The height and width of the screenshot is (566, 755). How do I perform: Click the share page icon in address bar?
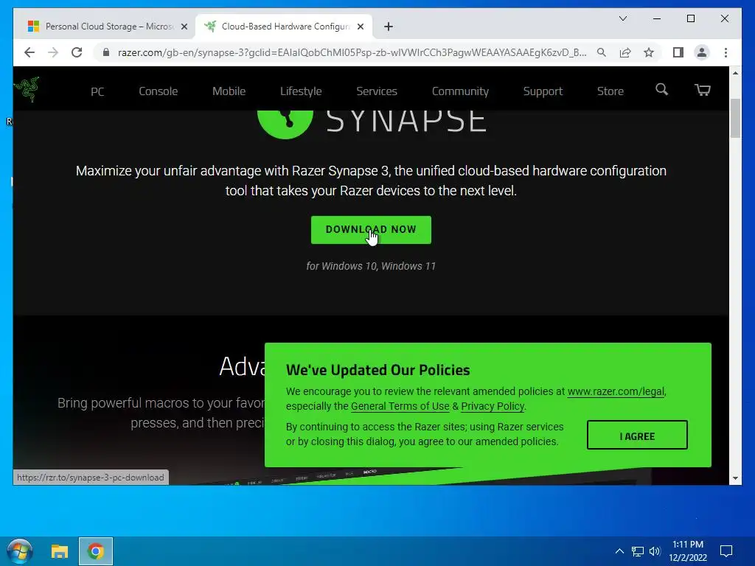point(625,52)
